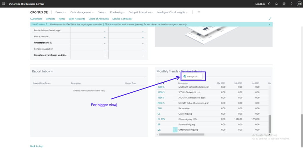Image resolution: width=303 pixels, height=148 pixels.
Task: Collapse the notifications bar chevron
Action: point(269,24)
